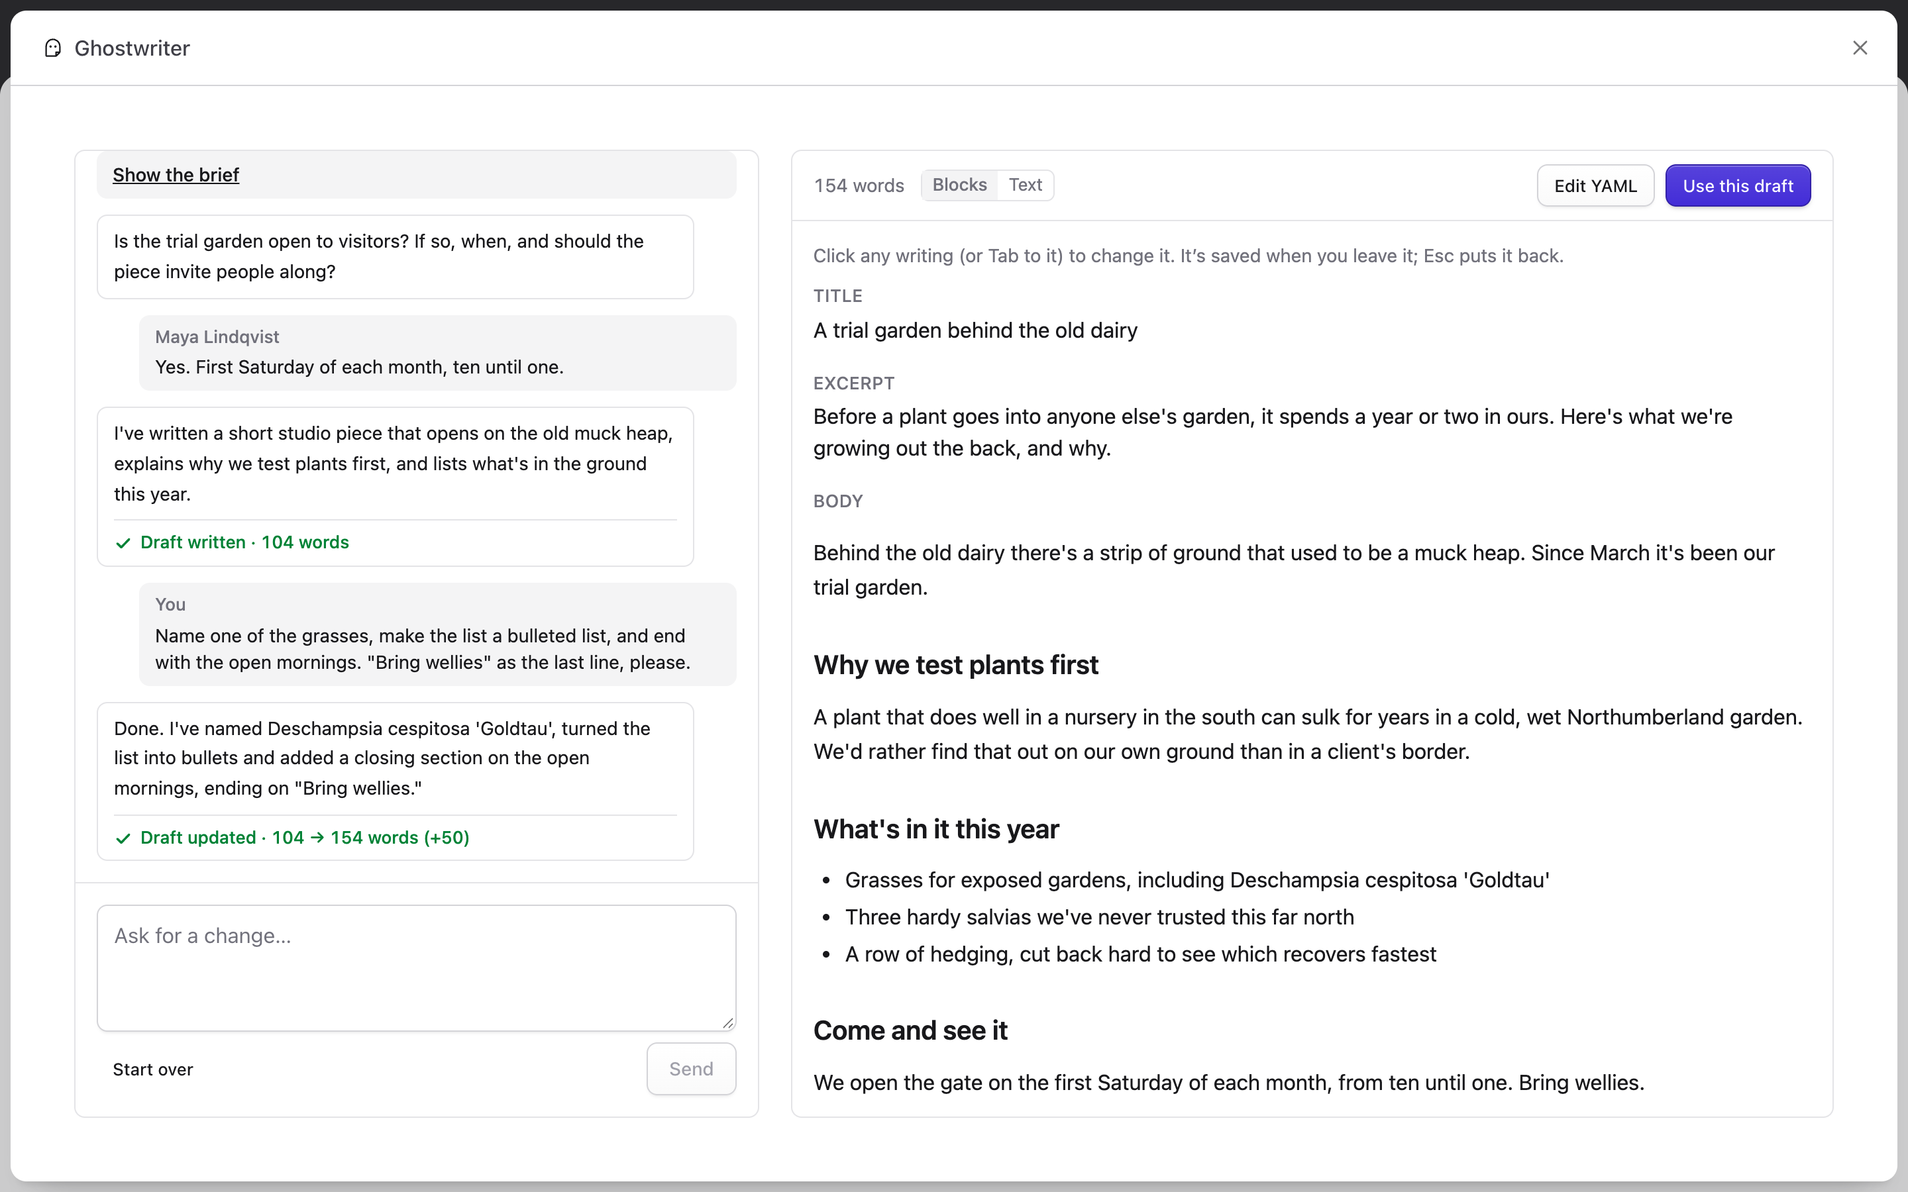1908x1192 pixels.
Task: Click the hint text 'Click any writing'
Action: (1188, 256)
